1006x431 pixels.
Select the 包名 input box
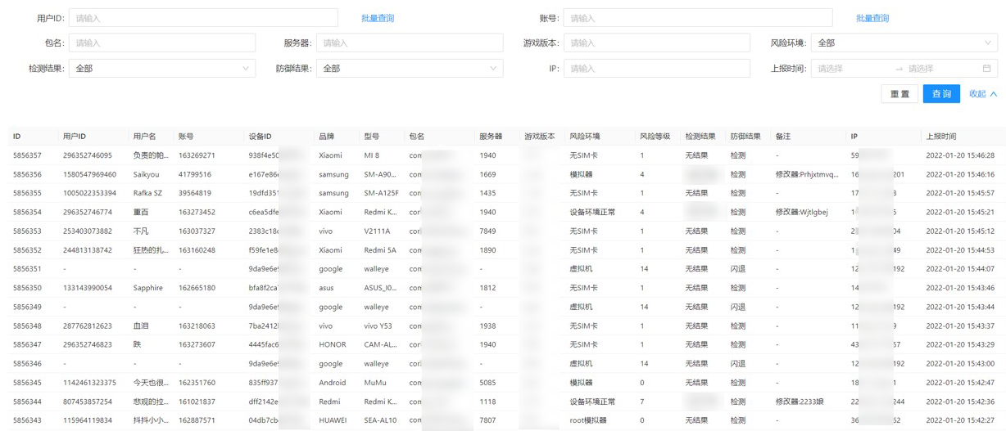point(161,43)
